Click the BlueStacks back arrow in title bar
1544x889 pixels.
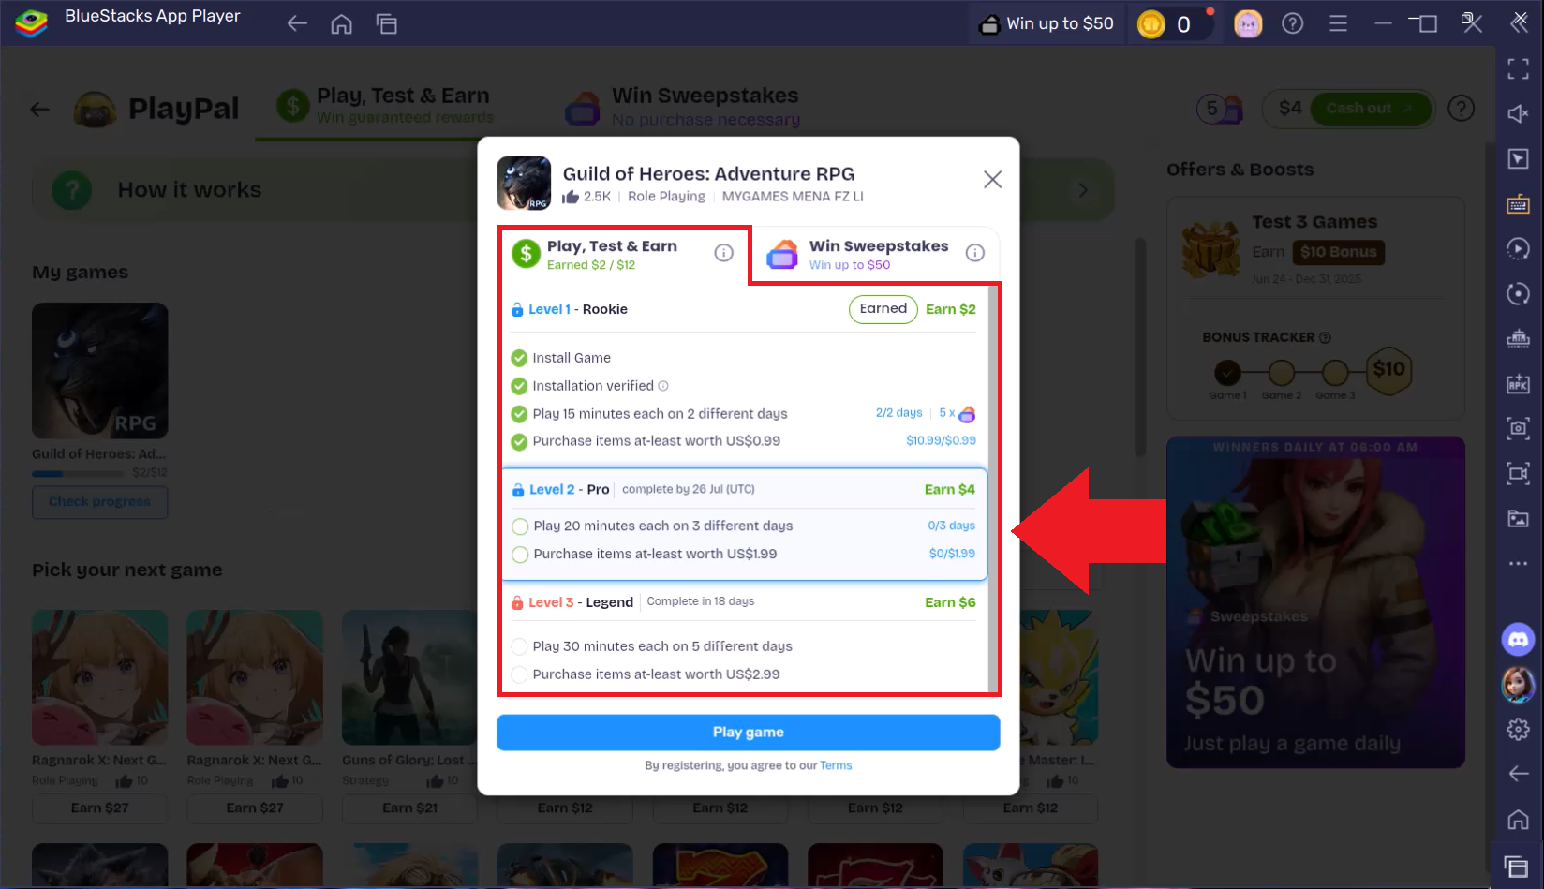pyautogui.click(x=297, y=23)
